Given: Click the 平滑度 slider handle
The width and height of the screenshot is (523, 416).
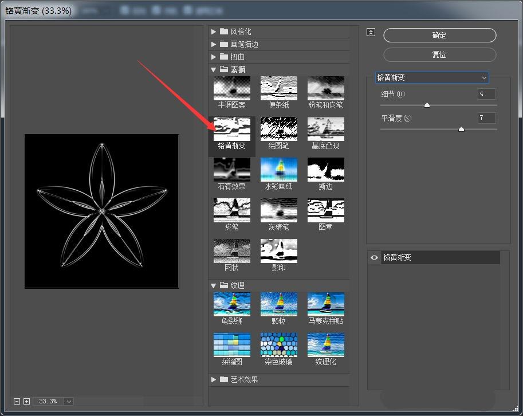Looking at the screenshot, I should click(461, 129).
